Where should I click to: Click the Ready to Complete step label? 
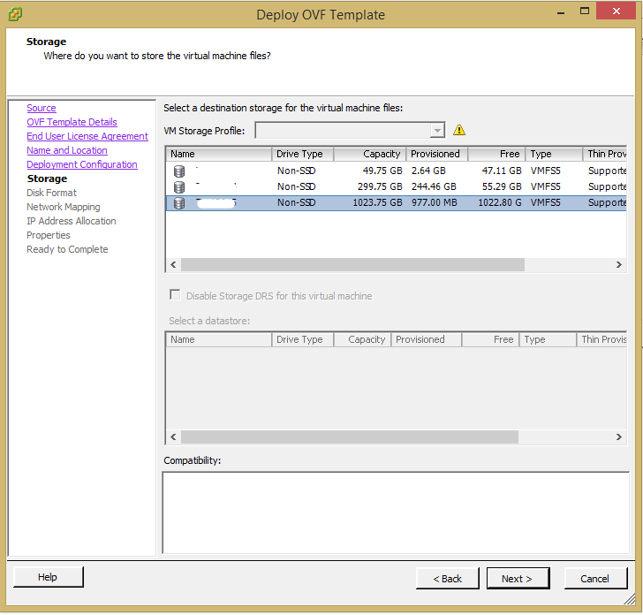(x=67, y=249)
